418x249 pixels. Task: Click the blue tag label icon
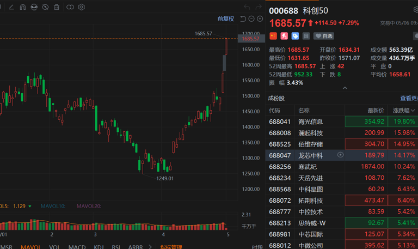[295, 36]
